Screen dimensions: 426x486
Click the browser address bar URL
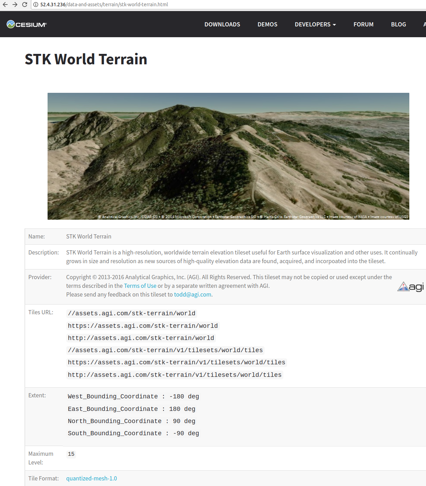(x=104, y=5)
